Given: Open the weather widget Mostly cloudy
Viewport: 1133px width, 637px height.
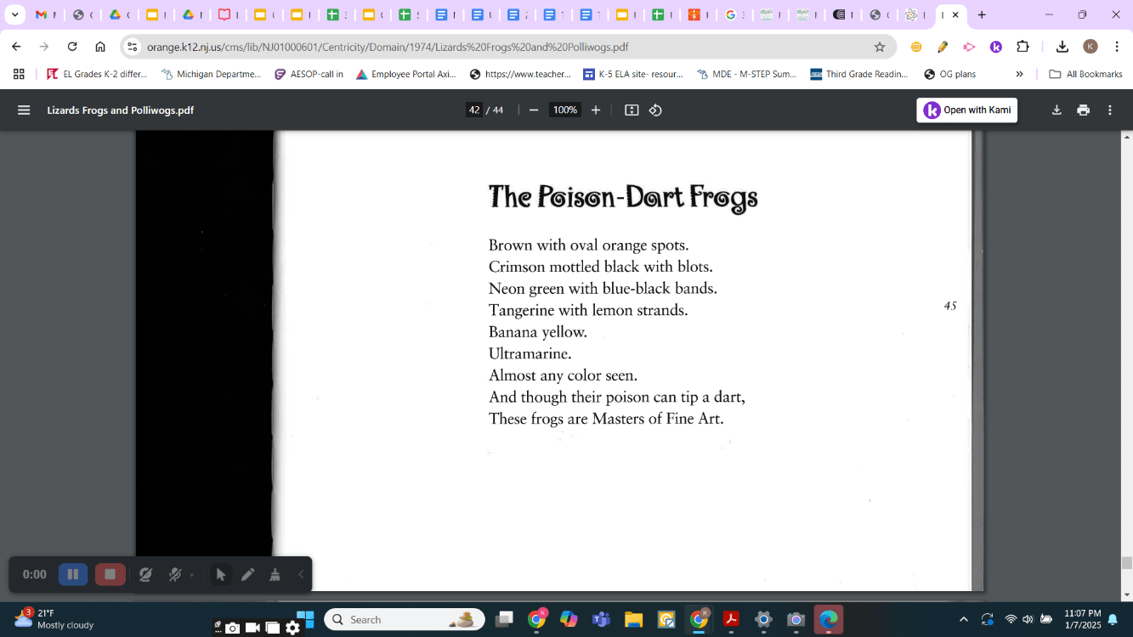Looking at the screenshot, I should click(54, 619).
